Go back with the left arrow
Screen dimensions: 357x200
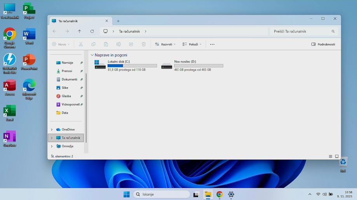(54, 31)
